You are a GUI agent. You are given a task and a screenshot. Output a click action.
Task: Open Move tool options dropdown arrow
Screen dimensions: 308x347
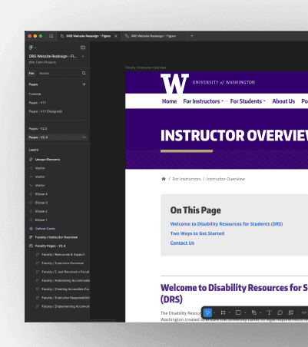point(214,312)
